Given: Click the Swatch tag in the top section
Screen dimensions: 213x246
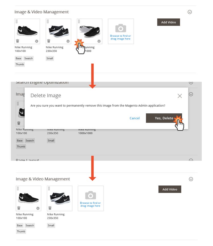Looking at the screenshot, I should [29, 58].
